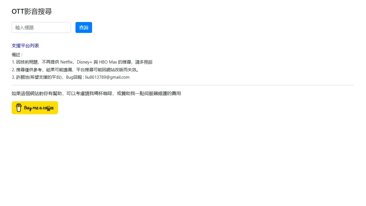Open the 支援平台列表 link

(25, 46)
